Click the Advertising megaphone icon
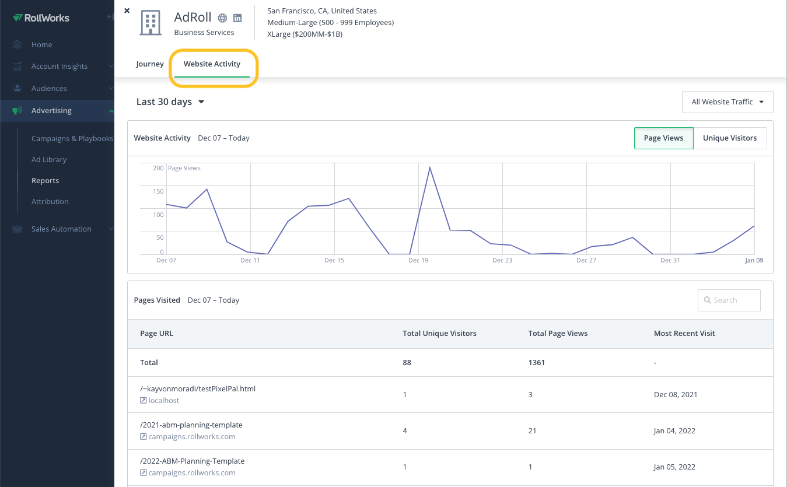Viewport: 787px width, 487px height. pos(18,110)
